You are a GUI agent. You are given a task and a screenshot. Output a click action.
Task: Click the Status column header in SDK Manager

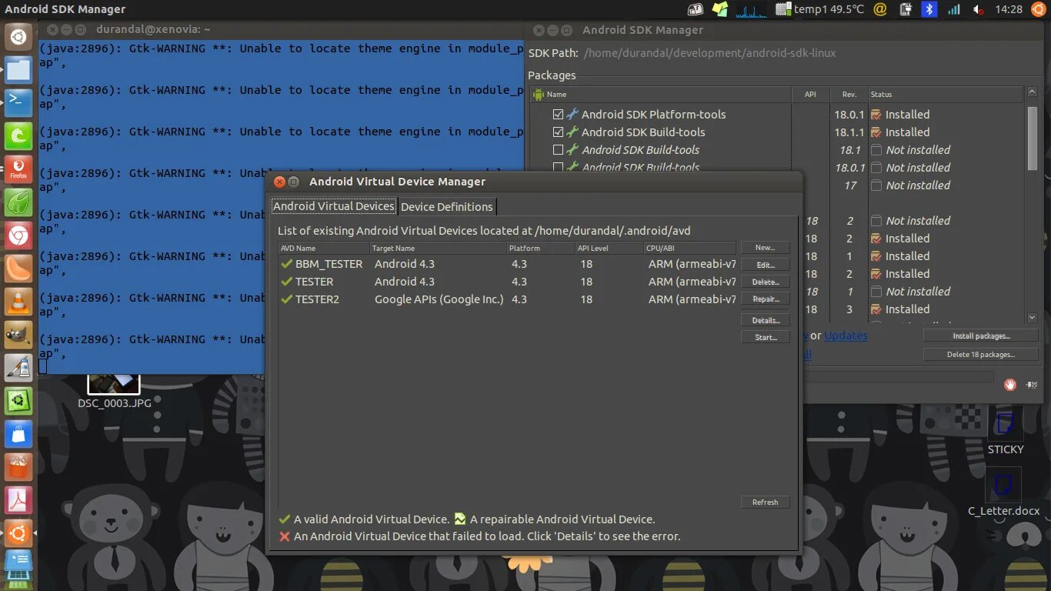946,95
